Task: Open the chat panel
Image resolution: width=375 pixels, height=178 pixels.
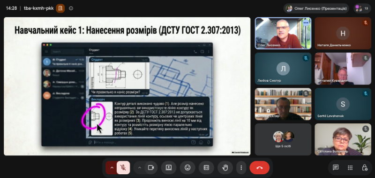Action: click(336, 168)
